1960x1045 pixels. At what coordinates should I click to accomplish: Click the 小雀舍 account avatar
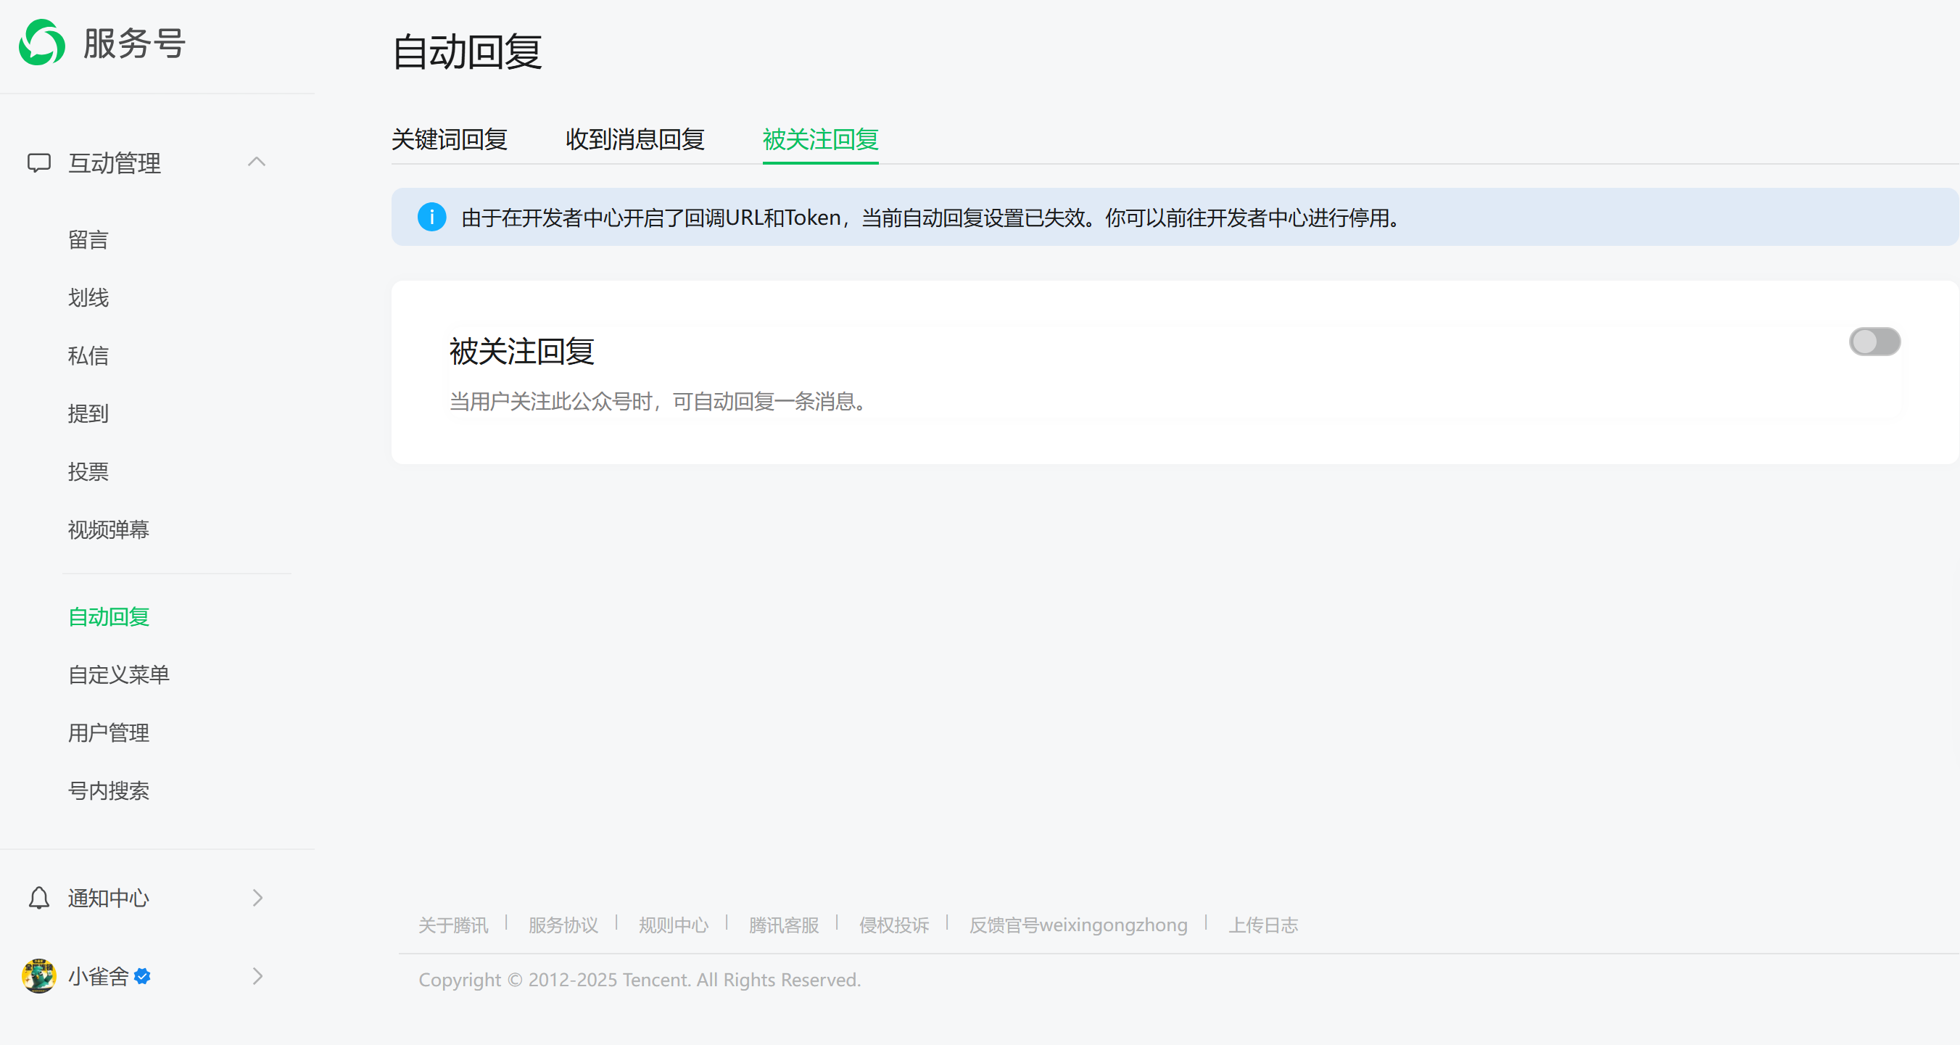[39, 975]
